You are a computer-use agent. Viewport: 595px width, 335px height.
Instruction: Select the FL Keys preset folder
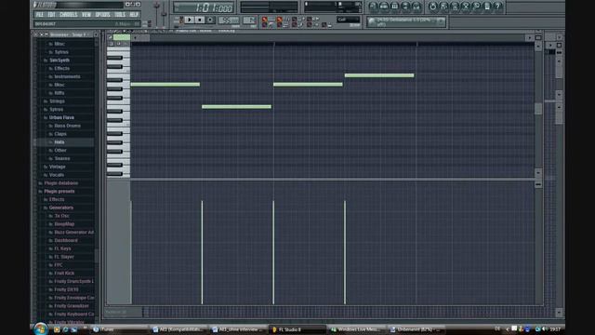(x=62, y=248)
